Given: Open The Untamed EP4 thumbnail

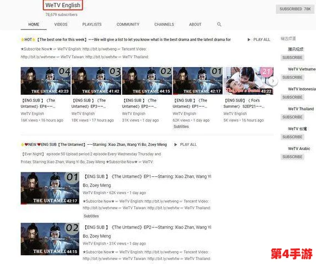Looking at the screenshot, I should tap(46, 81).
